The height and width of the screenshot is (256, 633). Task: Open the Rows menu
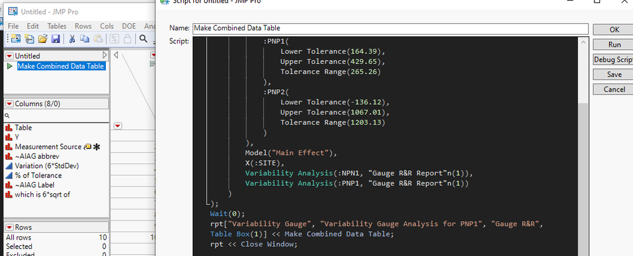click(83, 26)
